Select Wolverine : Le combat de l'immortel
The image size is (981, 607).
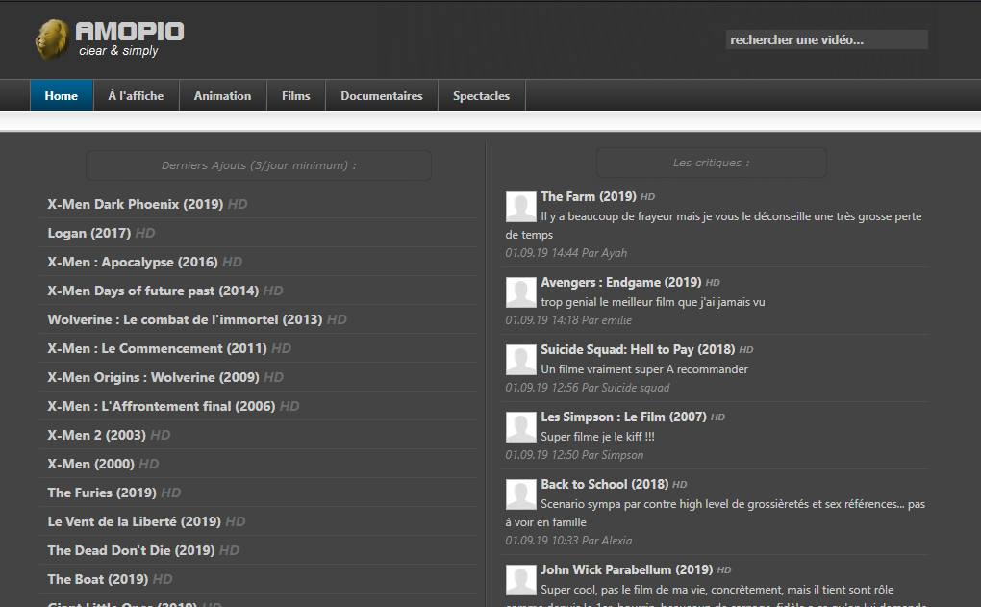pyautogui.click(x=186, y=319)
